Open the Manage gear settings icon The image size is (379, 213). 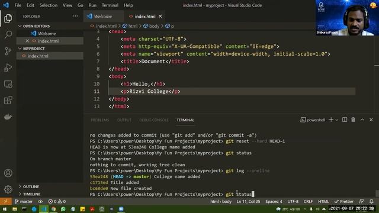click(8, 189)
